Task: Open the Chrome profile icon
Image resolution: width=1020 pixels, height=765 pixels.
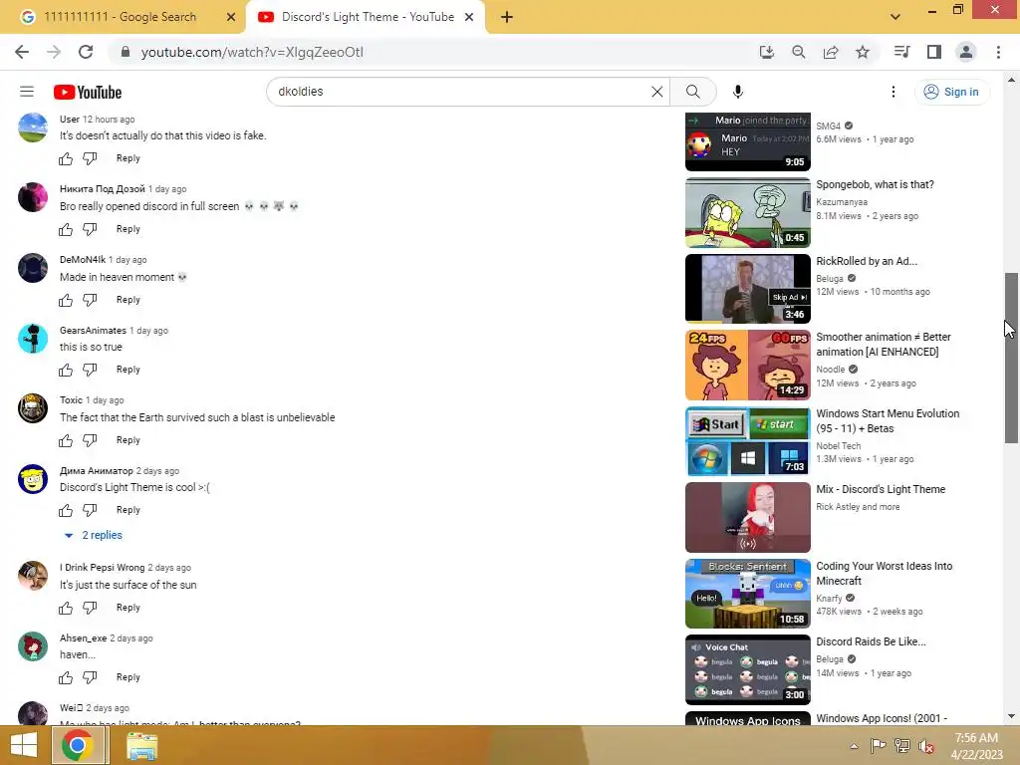Action: point(966,52)
